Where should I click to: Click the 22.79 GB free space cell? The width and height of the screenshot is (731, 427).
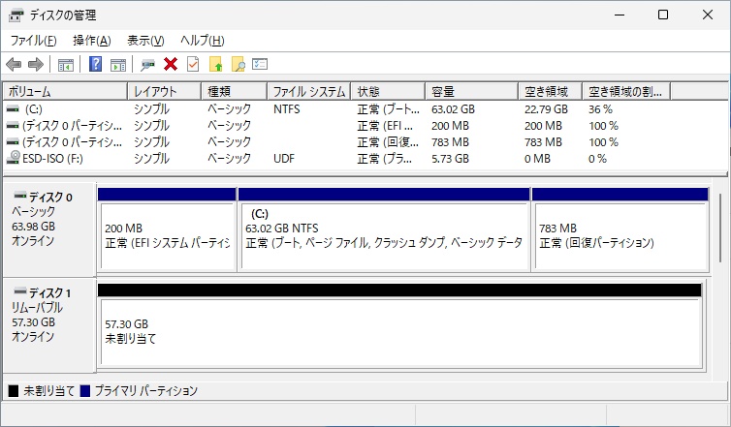546,109
